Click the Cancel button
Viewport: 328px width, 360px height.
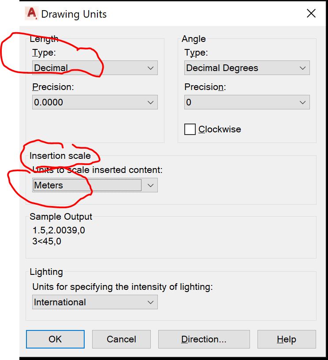coord(121,339)
